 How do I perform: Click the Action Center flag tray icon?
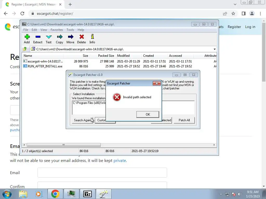234,194
